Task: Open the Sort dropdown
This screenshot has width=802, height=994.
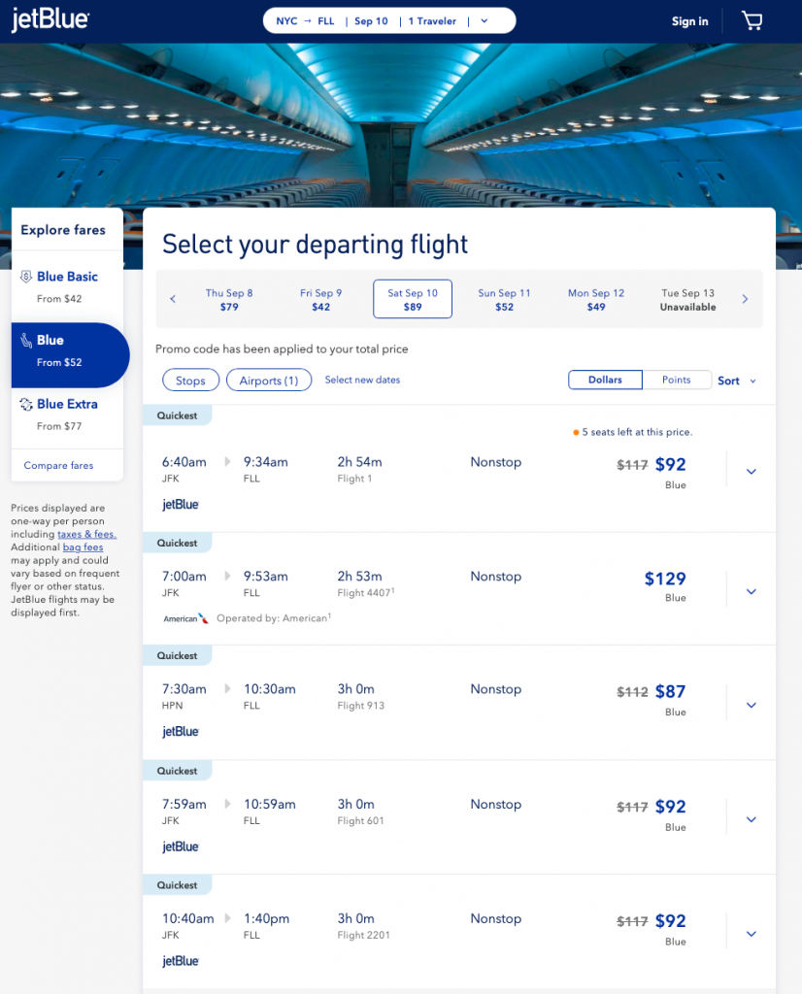Action: [736, 381]
